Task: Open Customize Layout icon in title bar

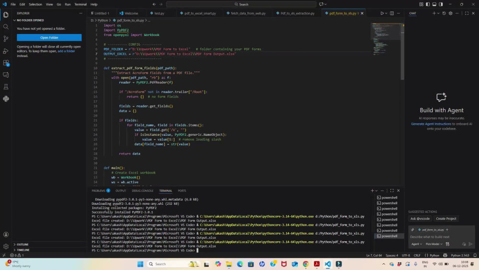Action: [421, 4]
